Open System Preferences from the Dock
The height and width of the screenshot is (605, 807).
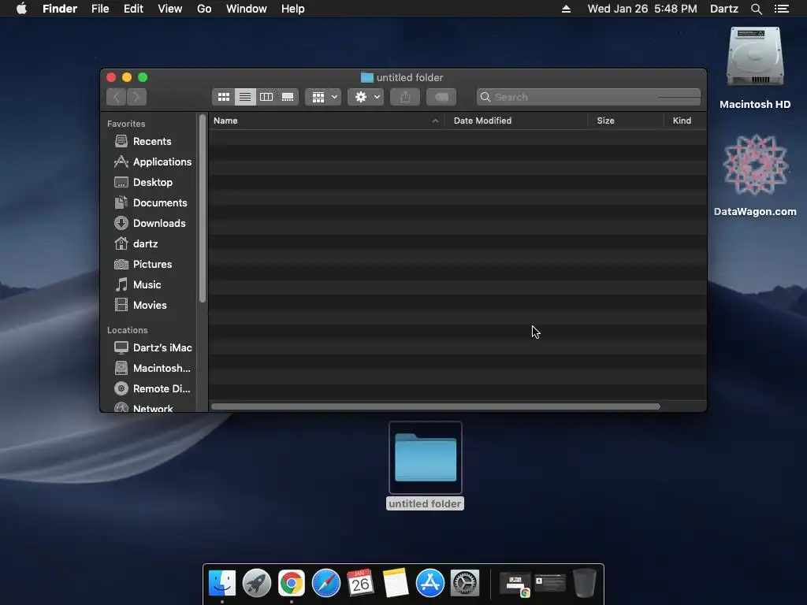465,583
